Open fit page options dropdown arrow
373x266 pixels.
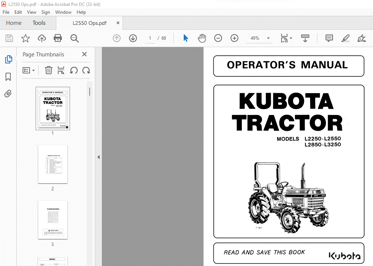291,38
